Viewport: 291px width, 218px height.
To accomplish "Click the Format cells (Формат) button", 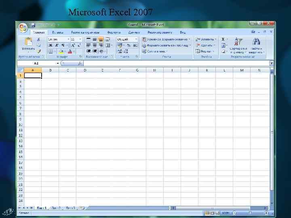I will click(205, 51).
